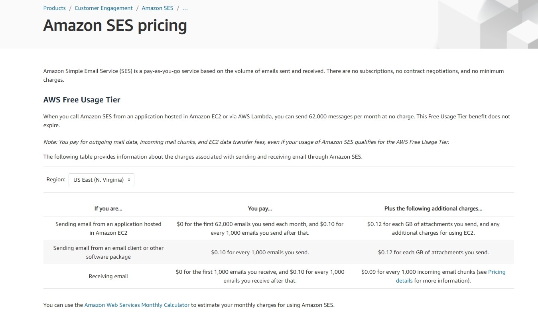Open Customer Engagement breadcrumb link
The height and width of the screenshot is (326, 538).
tap(104, 8)
